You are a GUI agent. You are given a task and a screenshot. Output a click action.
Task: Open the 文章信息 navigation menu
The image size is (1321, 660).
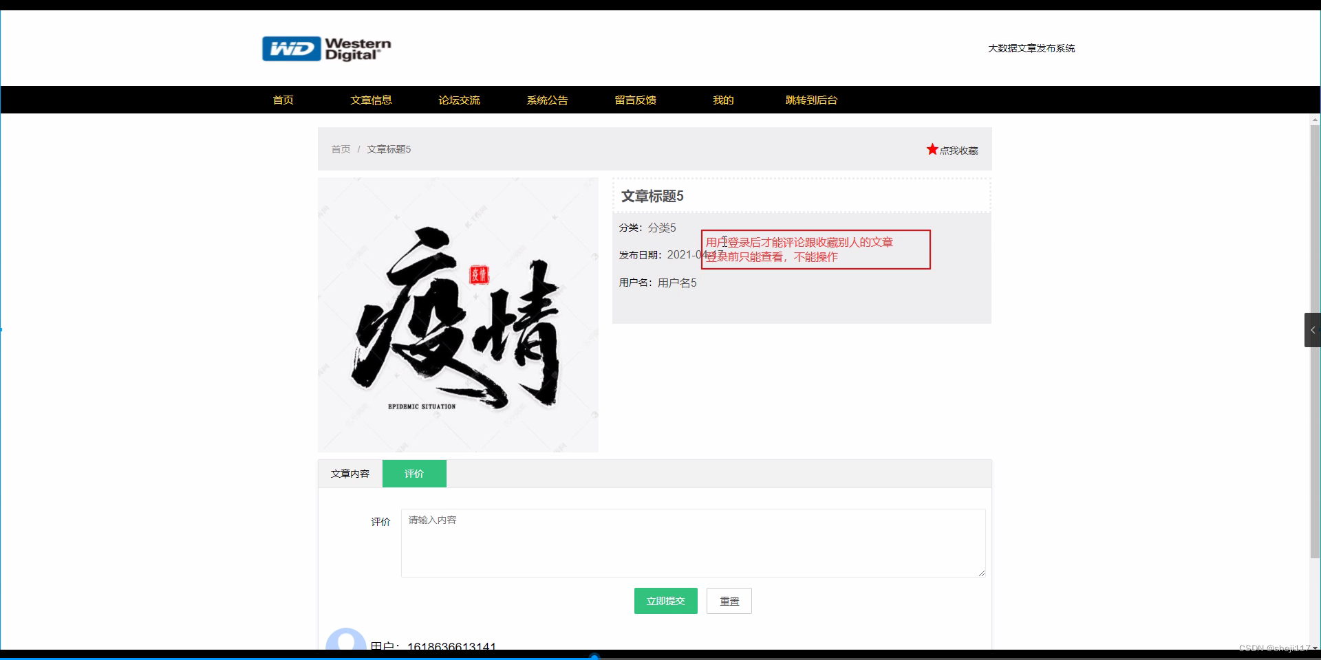pos(371,100)
